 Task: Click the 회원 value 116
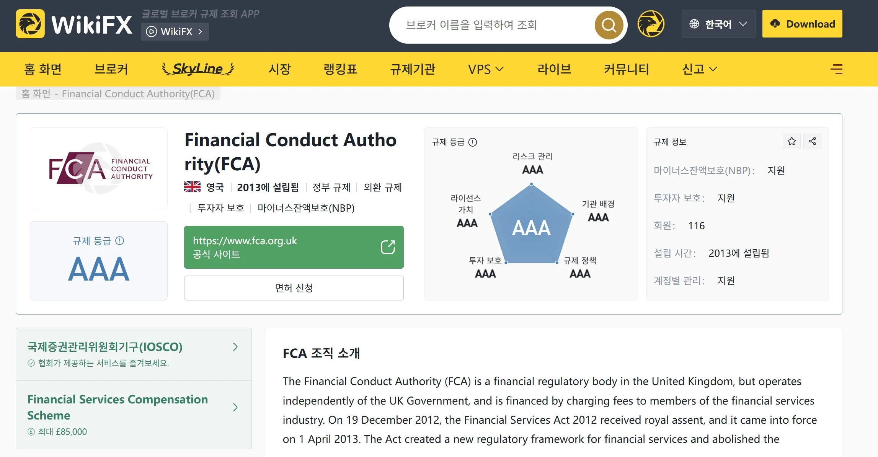point(696,226)
